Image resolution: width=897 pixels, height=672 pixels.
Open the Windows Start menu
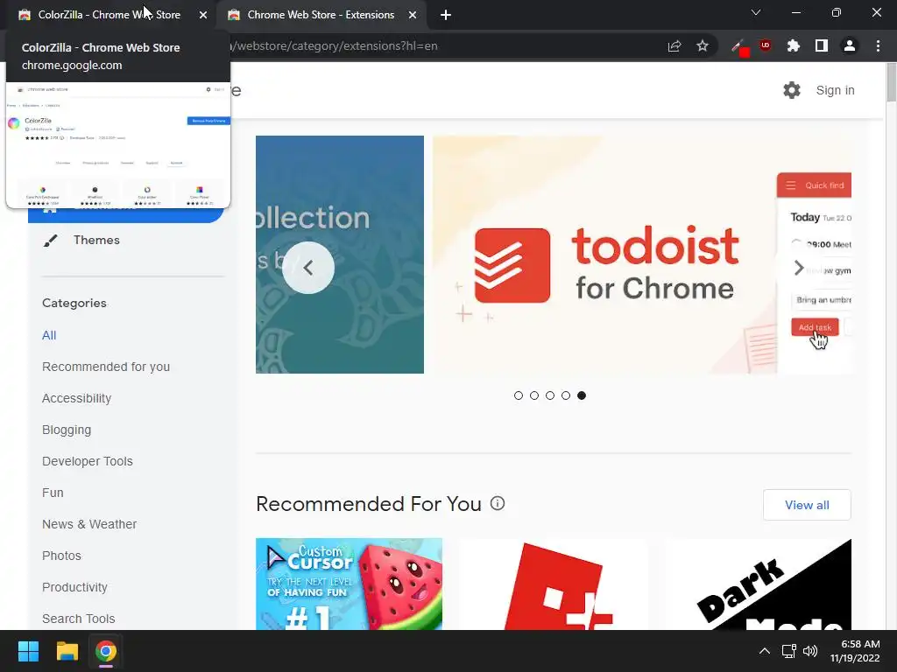tap(28, 651)
